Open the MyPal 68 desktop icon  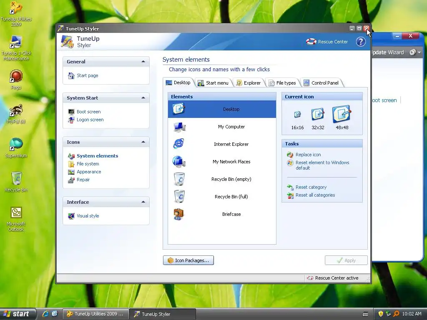pos(16,114)
